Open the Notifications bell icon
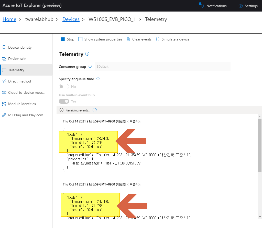 202,6
